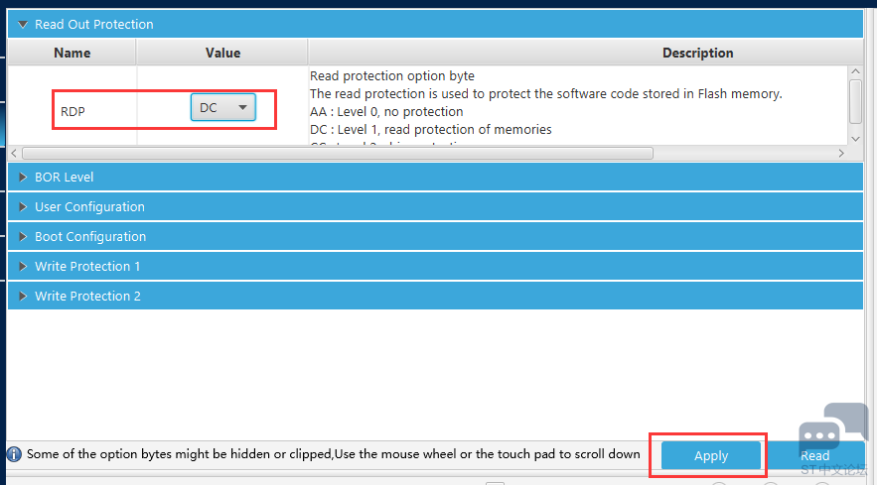Collapse the Read Out Protection section
The width and height of the screenshot is (877, 485).
pos(23,24)
